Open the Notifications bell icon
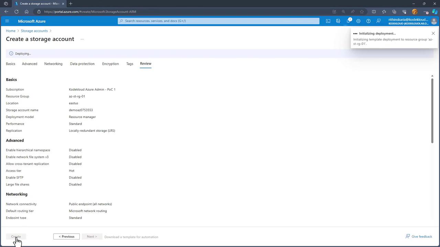Image resolution: width=440 pixels, height=247 pixels. (348, 21)
